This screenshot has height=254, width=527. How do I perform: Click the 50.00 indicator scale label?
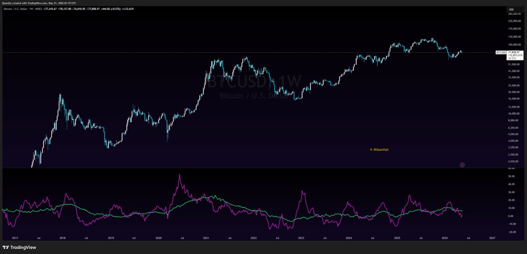tap(511, 176)
